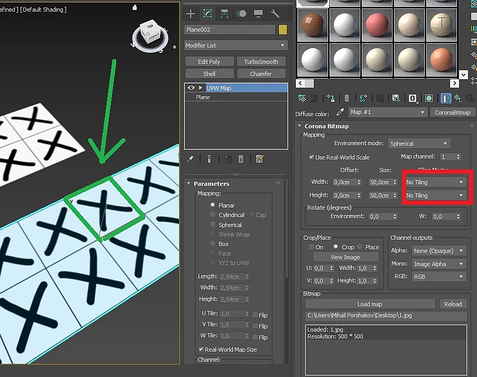
Task: Click the Plane002 object name field
Action: coord(230,30)
